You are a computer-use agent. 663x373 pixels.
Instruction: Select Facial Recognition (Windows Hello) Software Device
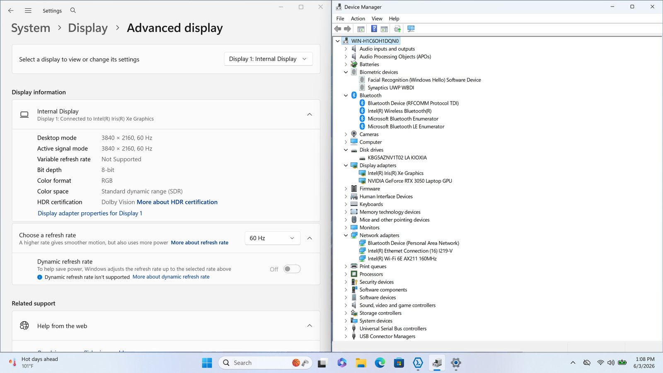pos(424,80)
